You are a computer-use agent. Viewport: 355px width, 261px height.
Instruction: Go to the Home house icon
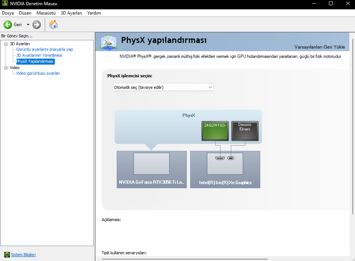coord(53,25)
